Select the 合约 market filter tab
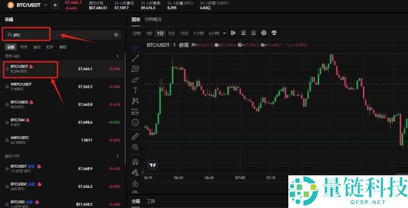 point(36,47)
